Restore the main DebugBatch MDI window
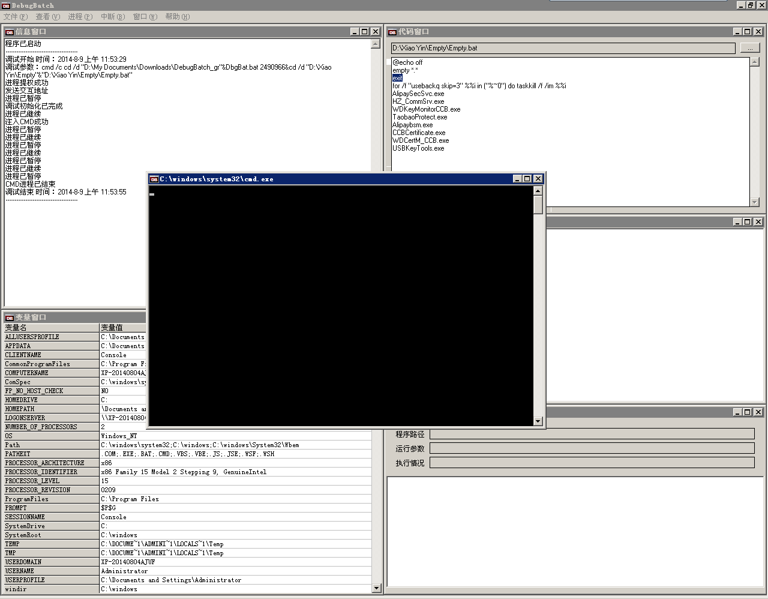The image size is (768, 599). coord(750,5)
